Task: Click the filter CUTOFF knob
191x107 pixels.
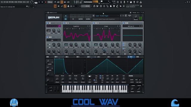Action: coord(130,44)
